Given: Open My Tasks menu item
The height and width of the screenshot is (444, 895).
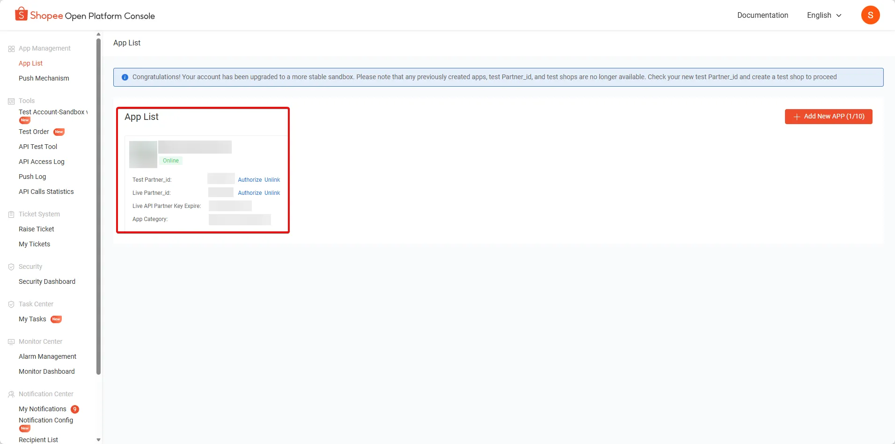Looking at the screenshot, I should click(32, 319).
